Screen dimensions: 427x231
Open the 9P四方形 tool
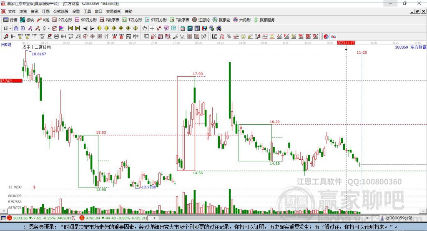coord(86,20)
